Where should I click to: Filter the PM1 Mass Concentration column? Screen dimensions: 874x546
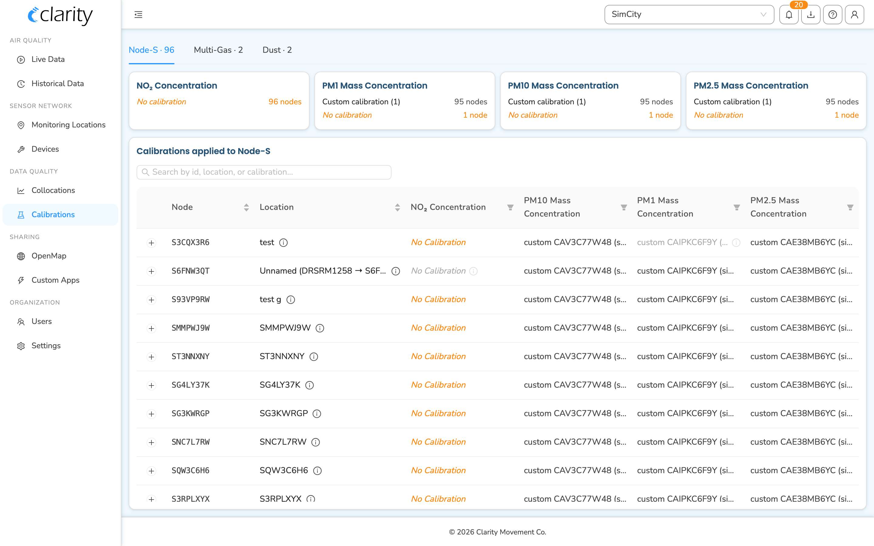click(737, 207)
